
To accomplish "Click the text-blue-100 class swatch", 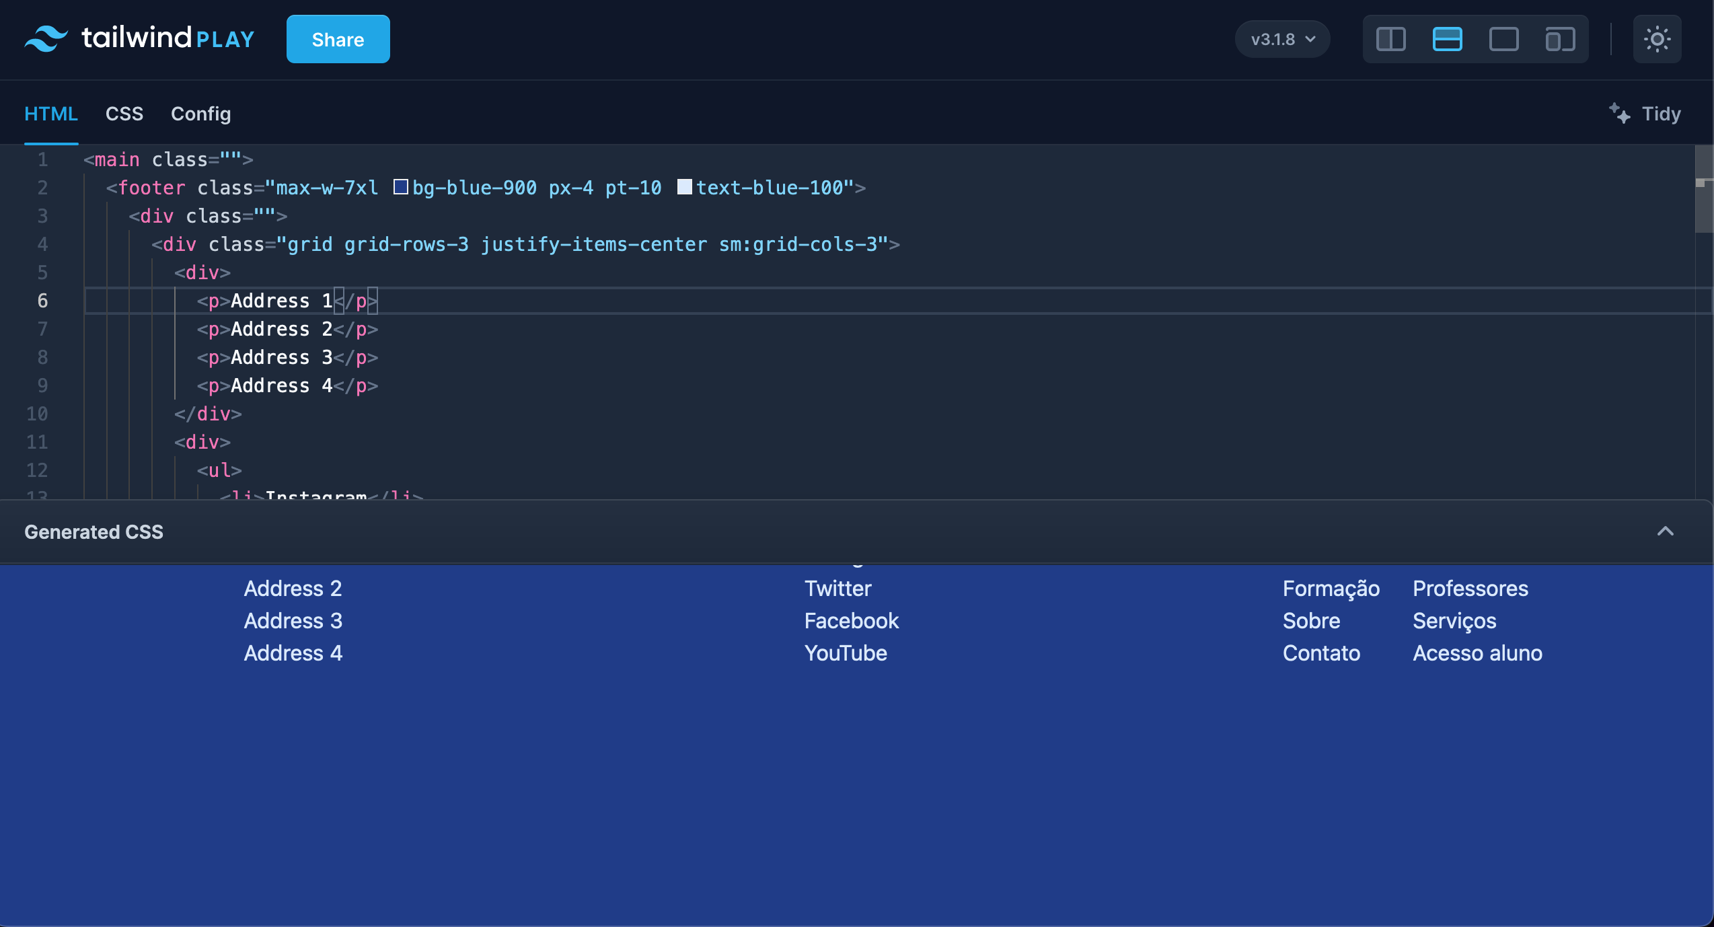I will pos(683,187).
